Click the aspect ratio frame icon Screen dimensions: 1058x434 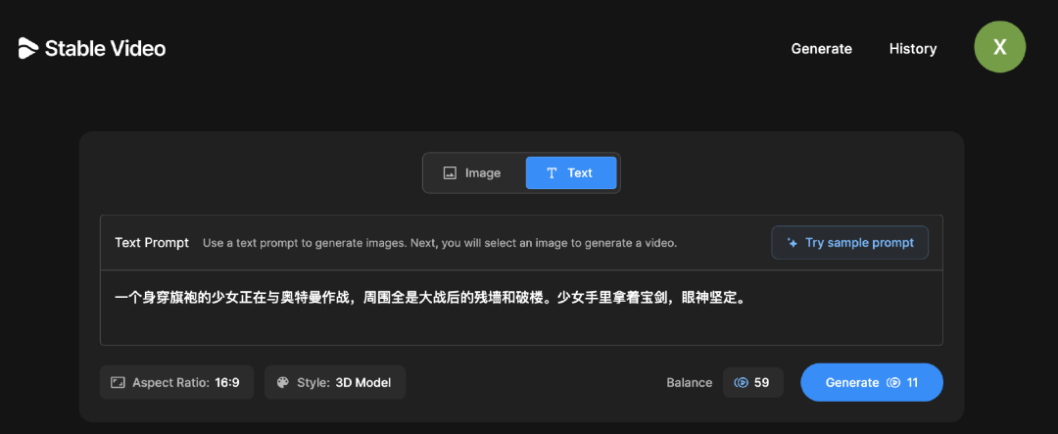(x=118, y=383)
